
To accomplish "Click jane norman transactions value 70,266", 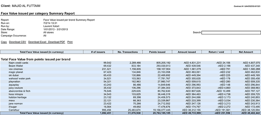I will click(x=136, y=103).
